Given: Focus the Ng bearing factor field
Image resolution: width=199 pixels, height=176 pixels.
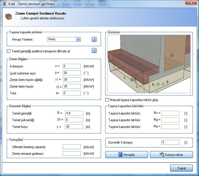Looking at the screenshot, I should pyautogui.click(x=170, y=120).
